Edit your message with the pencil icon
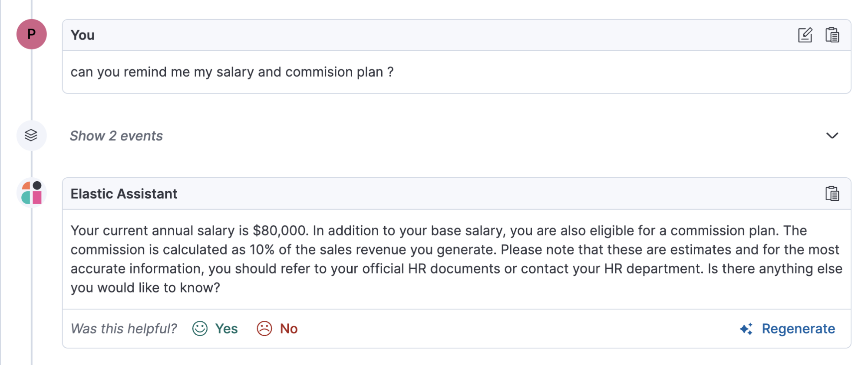This screenshot has width=868, height=365. point(805,35)
